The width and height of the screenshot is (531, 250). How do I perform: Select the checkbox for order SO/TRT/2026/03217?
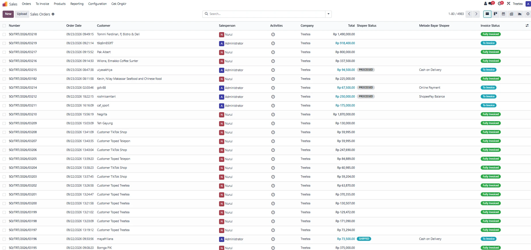click(x=4, y=52)
